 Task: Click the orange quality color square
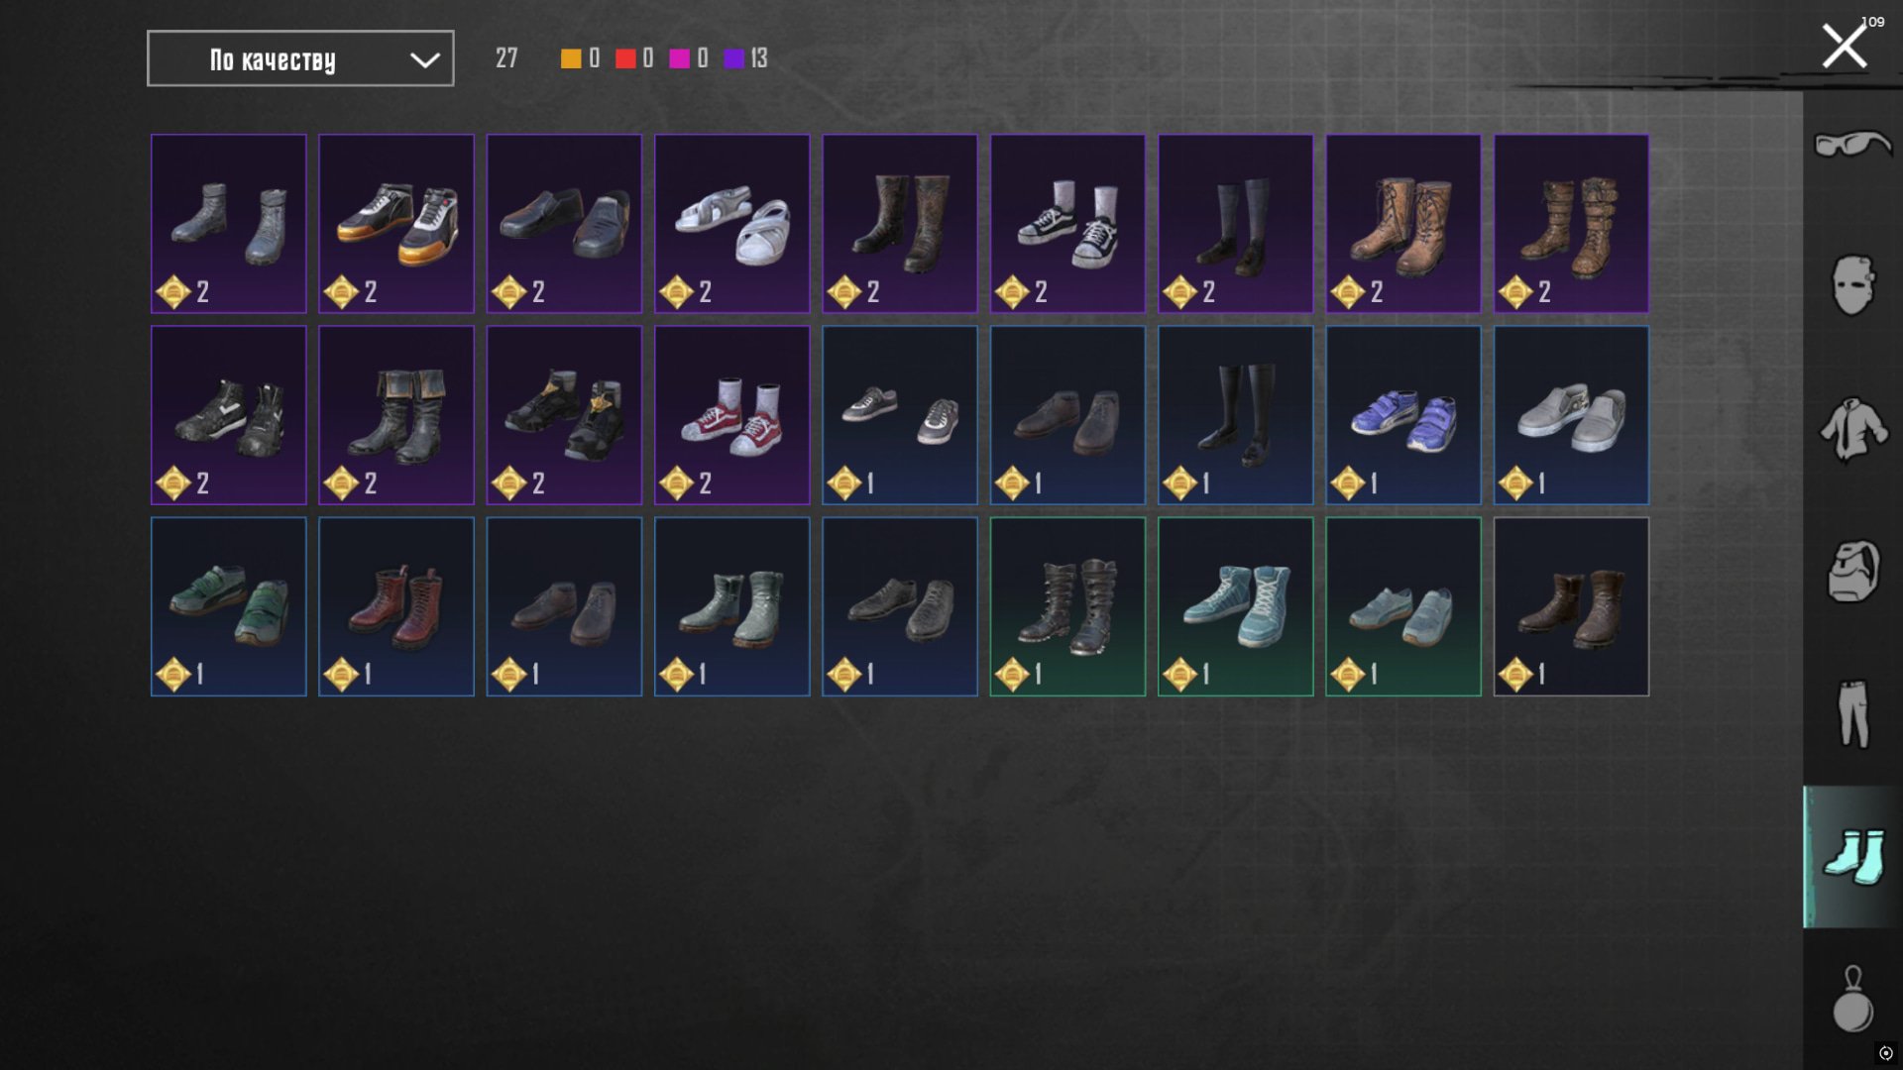[x=571, y=58]
